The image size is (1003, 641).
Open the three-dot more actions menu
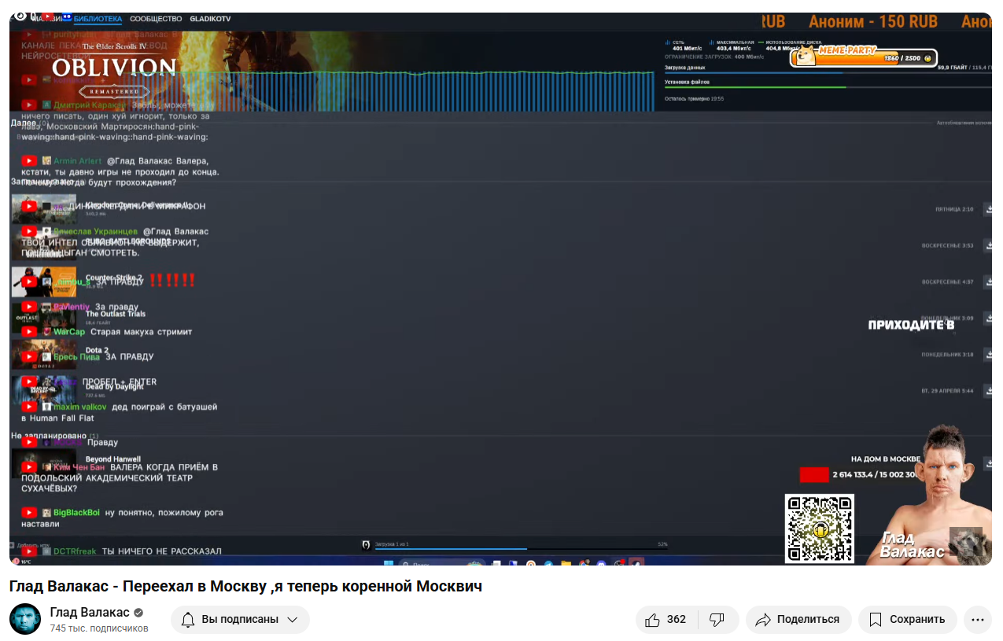[x=977, y=620]
